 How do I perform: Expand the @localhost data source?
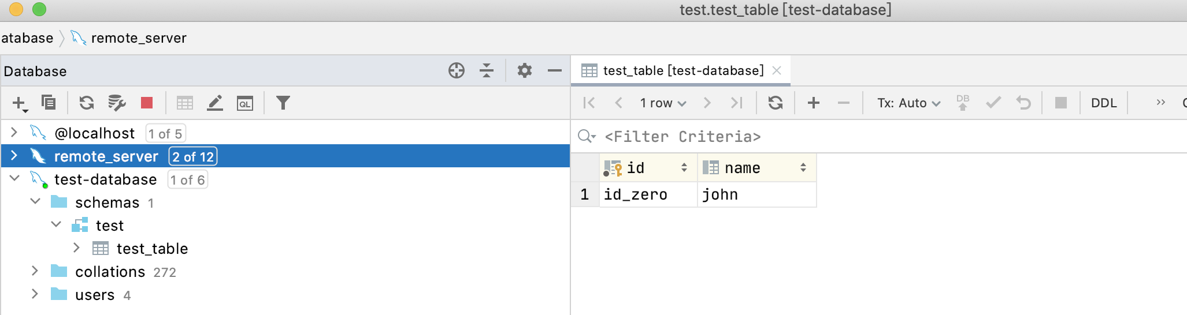click(x=14, y=133)
